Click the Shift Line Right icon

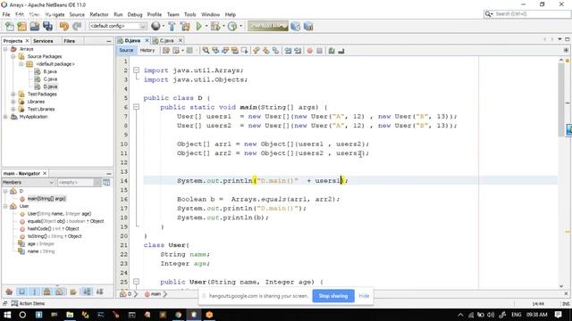298,51
